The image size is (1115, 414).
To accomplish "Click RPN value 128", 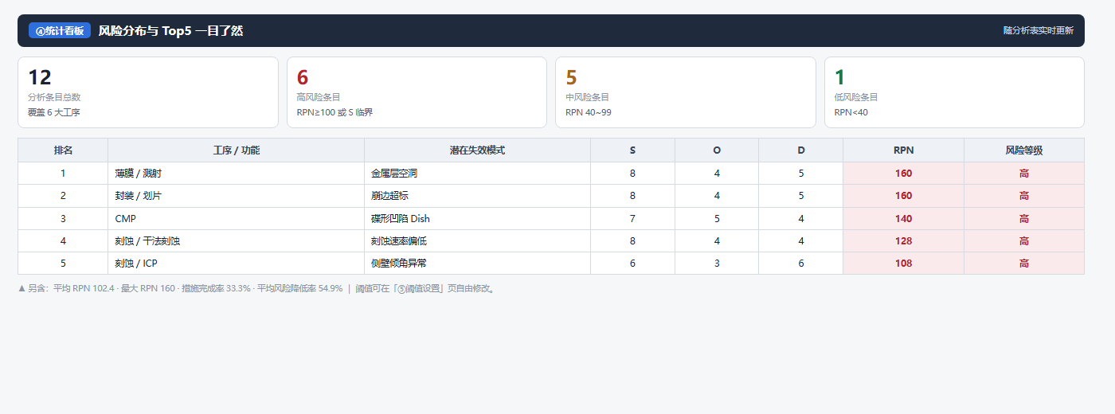I will pyautogui.click(x=904, y=240).
